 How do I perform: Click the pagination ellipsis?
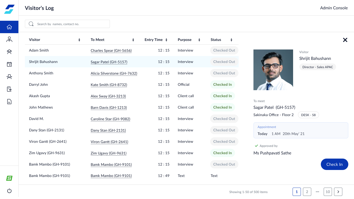[x=317, y=192]
